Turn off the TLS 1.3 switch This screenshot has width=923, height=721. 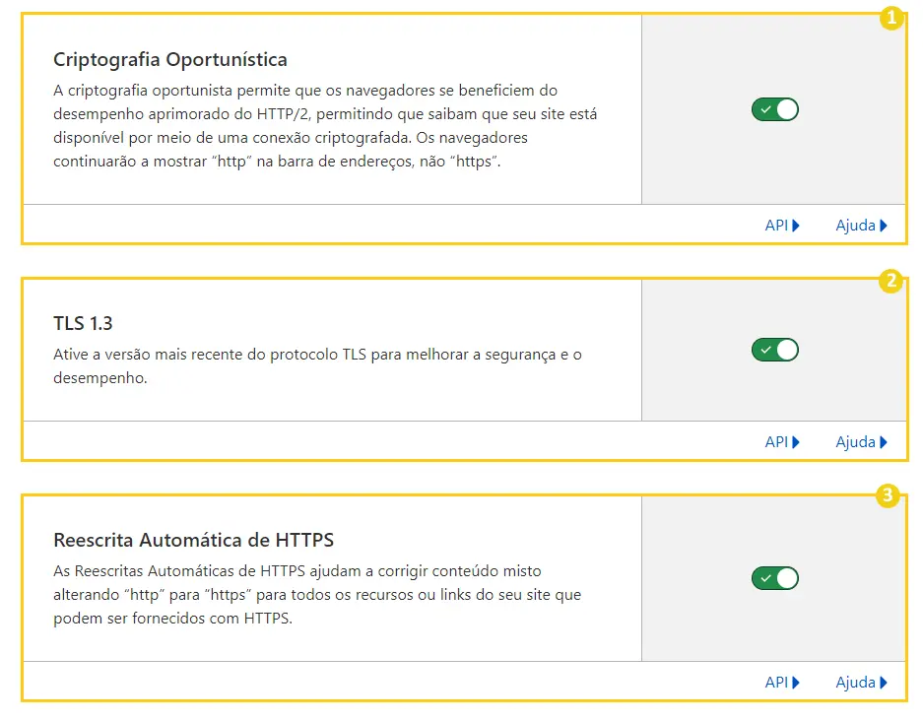(774, 350)
